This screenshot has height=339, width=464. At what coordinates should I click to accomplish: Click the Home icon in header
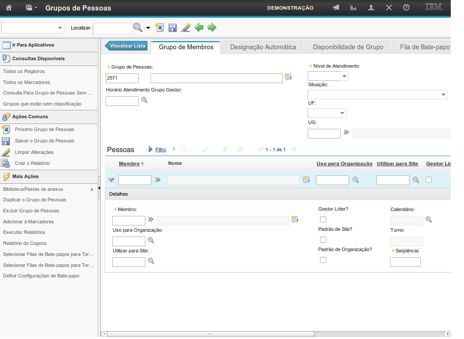pos(9,8)
